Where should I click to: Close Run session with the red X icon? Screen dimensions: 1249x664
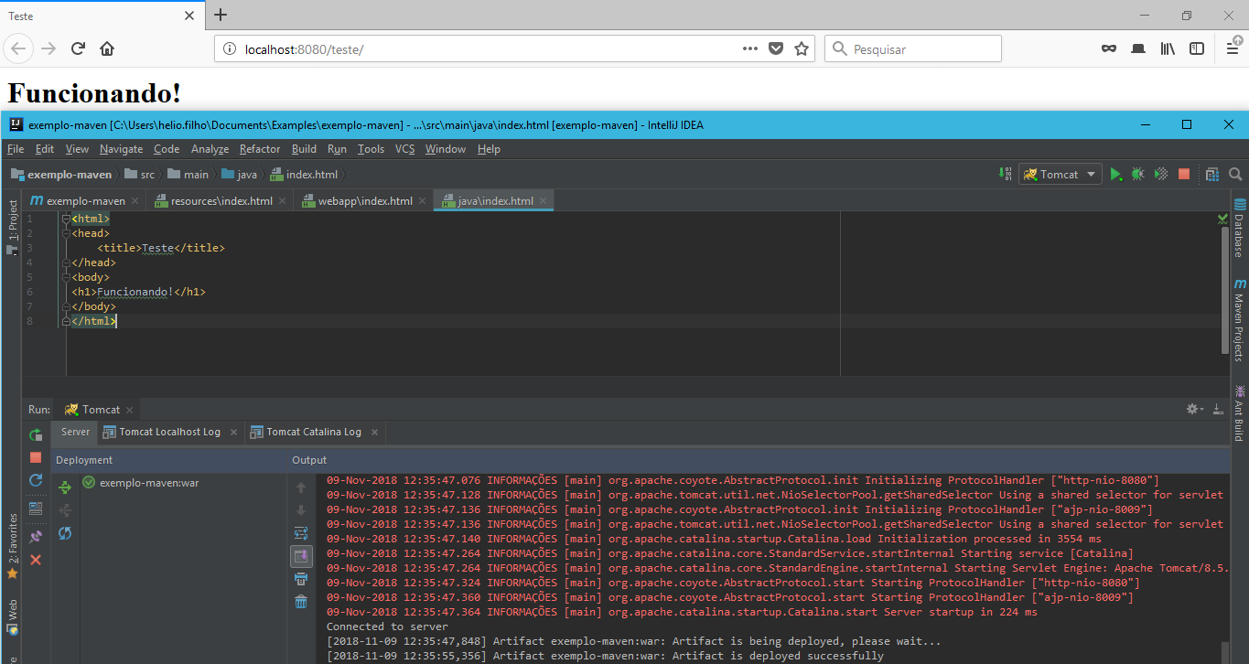(36, 559)
